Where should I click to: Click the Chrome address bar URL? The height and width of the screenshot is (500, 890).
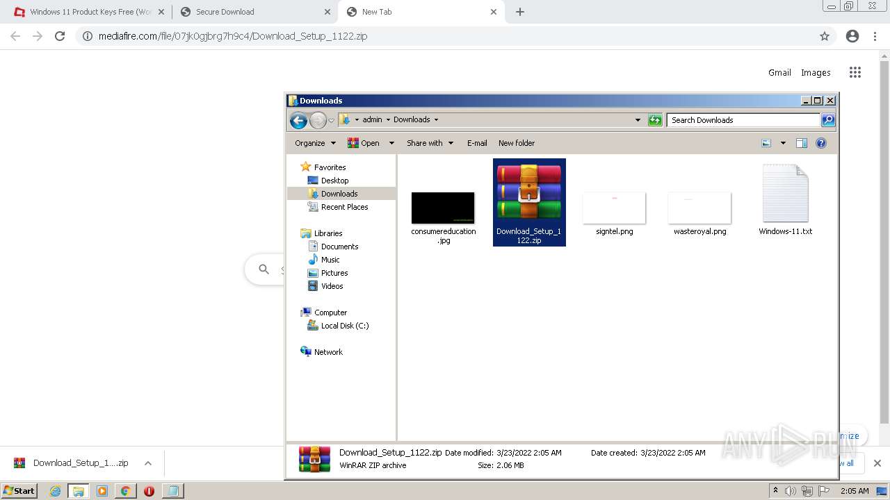pos(233,36)
